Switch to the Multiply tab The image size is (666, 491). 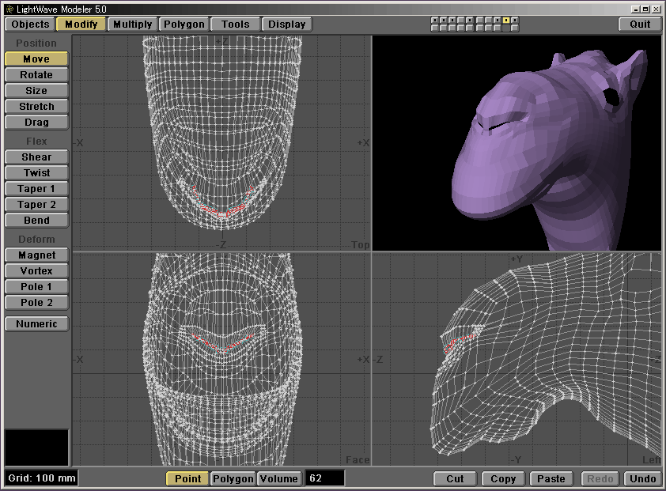(132, 24)
